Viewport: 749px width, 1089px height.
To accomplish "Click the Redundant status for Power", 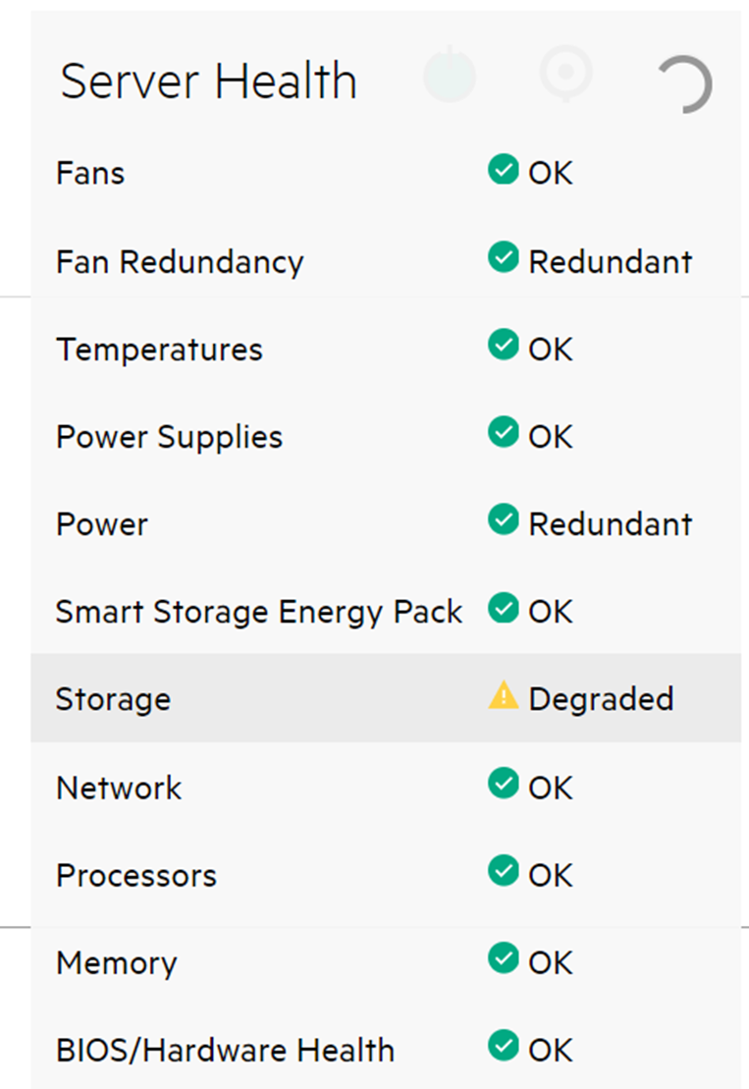I will (611, 524).
